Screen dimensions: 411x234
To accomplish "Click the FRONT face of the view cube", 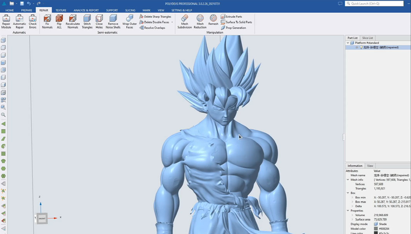I will pos(42,219).
